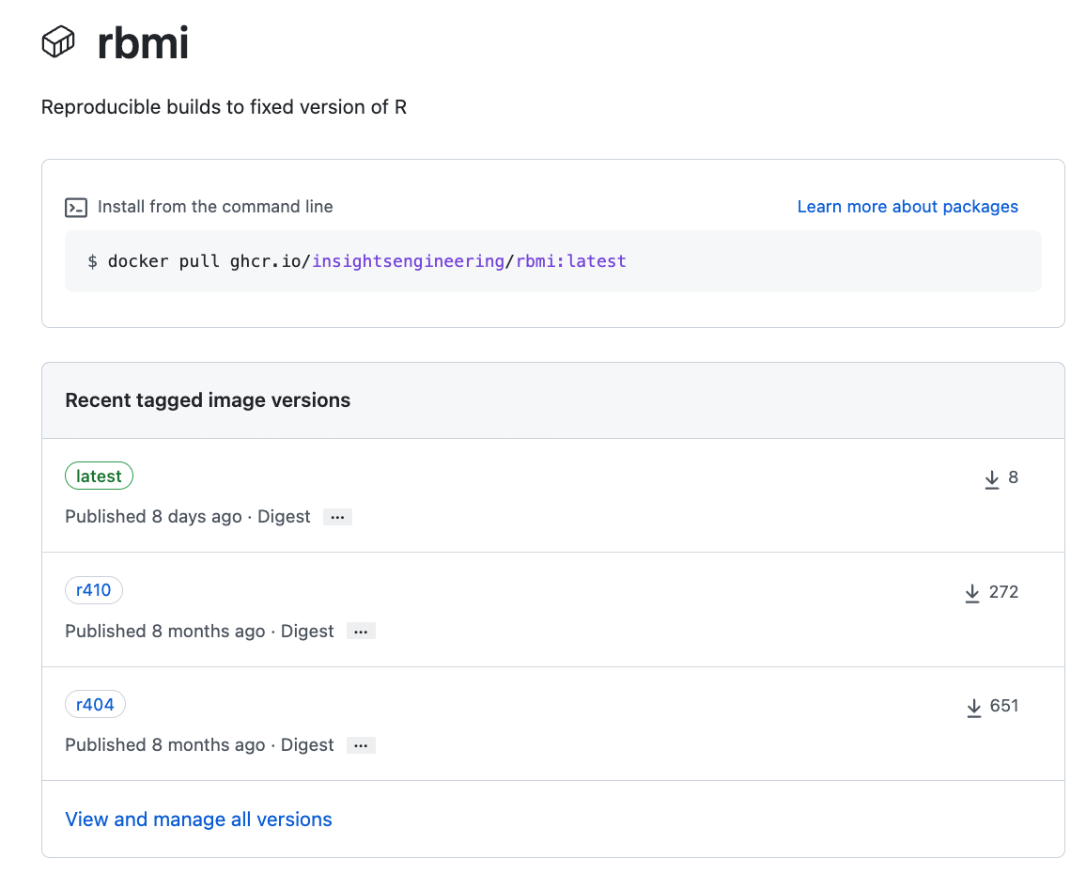Show the full digest for the r410 version
Image resolution: width=1086 pixels, height=875 pixels.
[361, 632]
